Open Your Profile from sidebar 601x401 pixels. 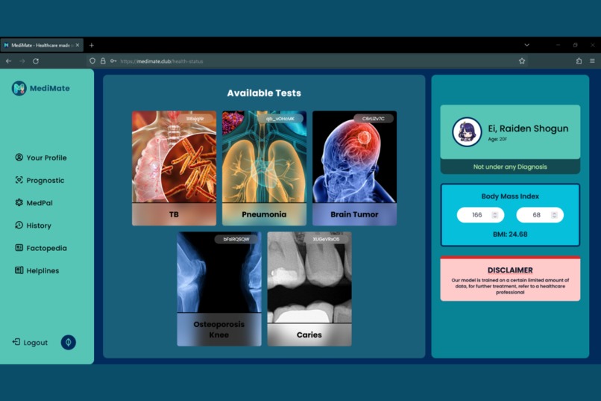[40, 158]
